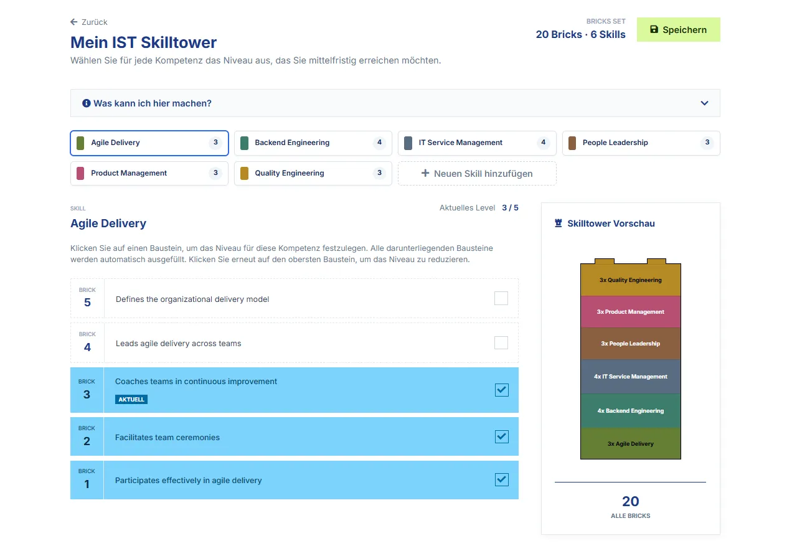Click the 'Mein IST Skilltower' heading

pyautogui.click(x=144, y=43)
